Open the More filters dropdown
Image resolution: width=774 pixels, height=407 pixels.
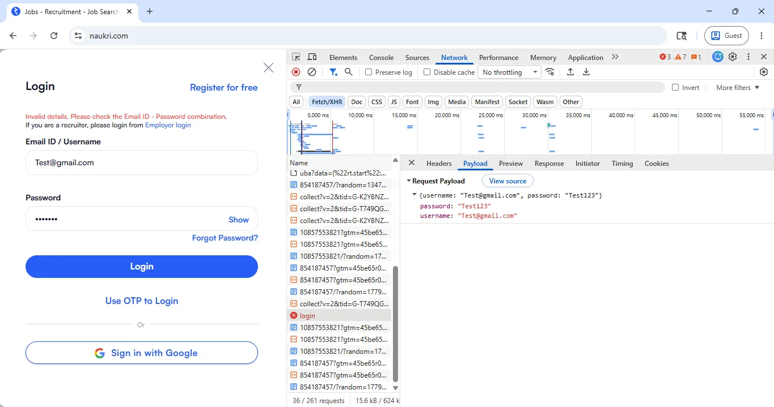pos(737,87)
